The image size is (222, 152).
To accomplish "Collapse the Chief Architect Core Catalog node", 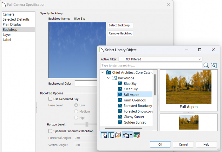I will click(x=102, y=73).
